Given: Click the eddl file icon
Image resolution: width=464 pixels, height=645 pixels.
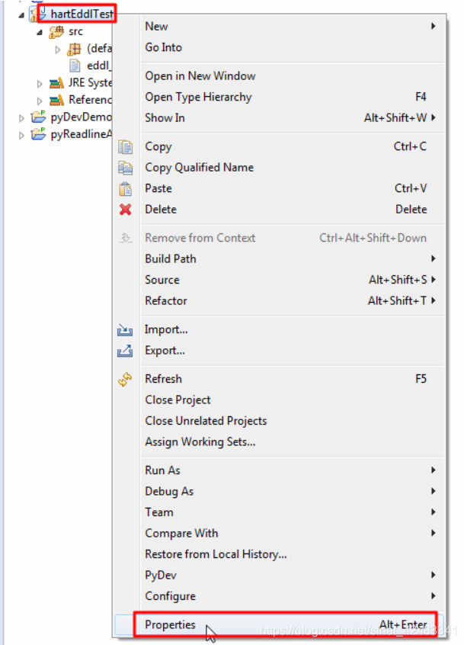Looking at the screenshot, I should (75, 66).
